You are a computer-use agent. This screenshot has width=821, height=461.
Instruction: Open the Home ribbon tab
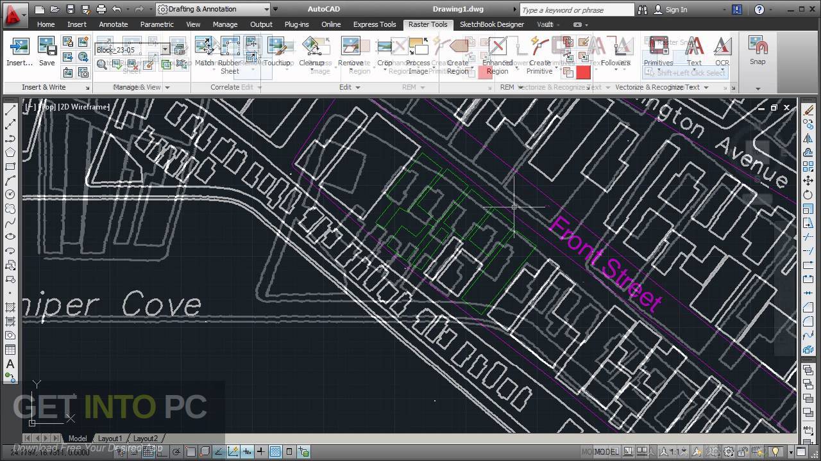point(46,24)
